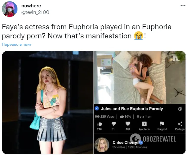Open the right video screenshot image
Image resolution: width=187 pixels, height=155 pixels.
coord(140,102)
